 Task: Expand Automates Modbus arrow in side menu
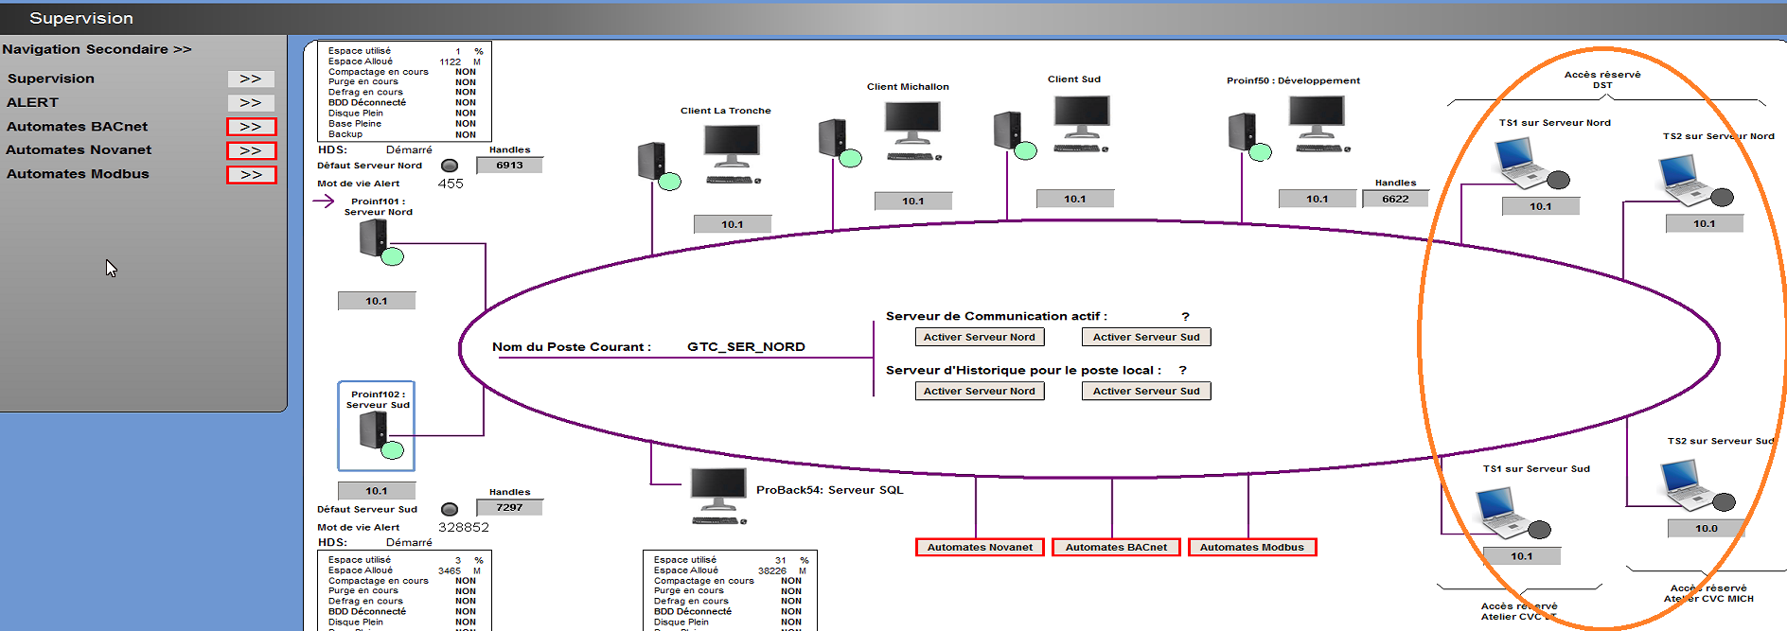pos(251,175)
